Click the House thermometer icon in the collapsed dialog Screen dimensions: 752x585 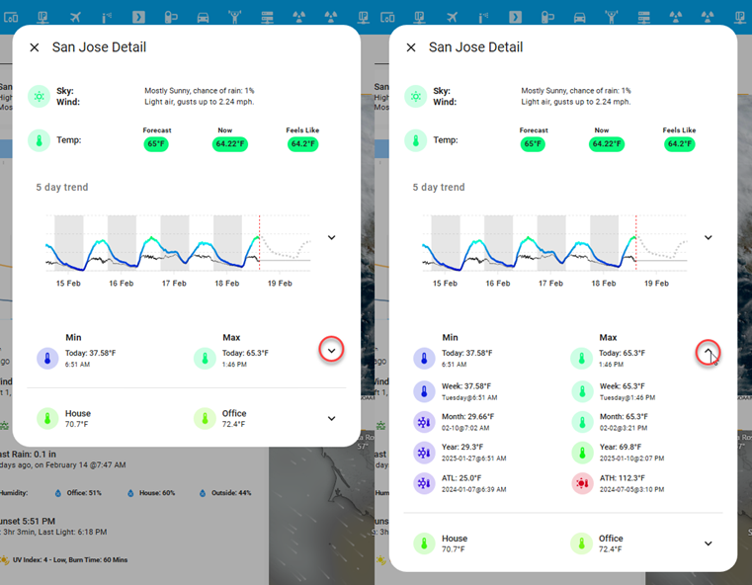[47, 419]
